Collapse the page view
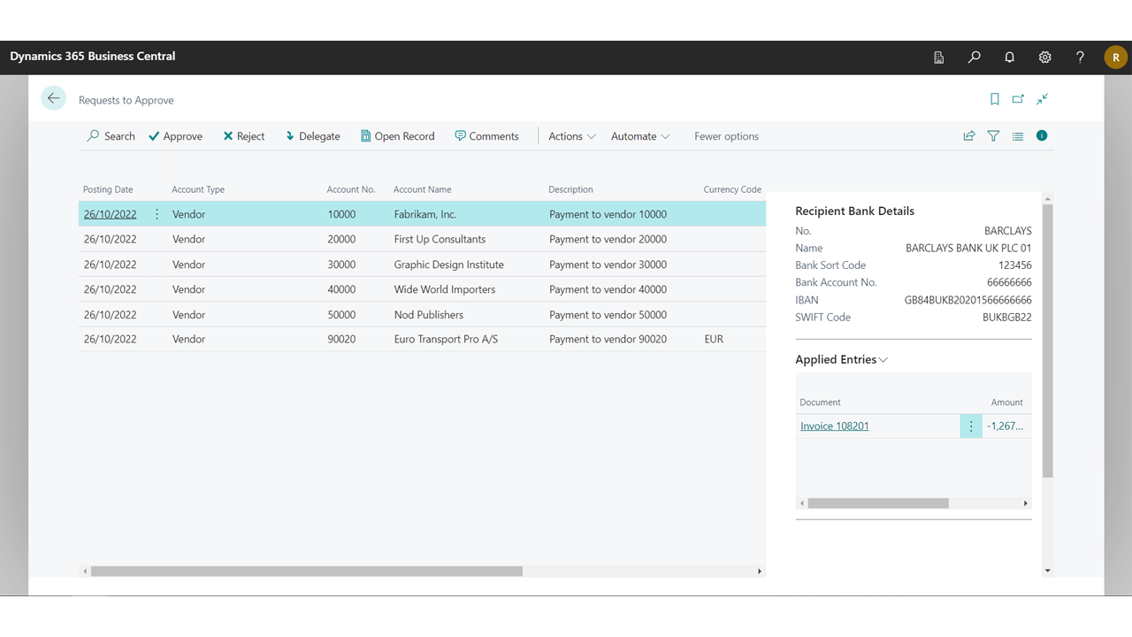The image size is (1132, 637). click(x=1043, y=99)
